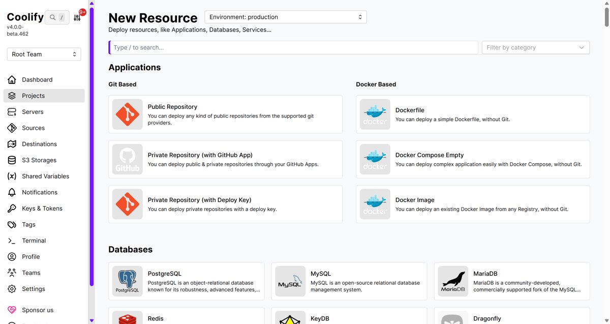Expand the Environment: production dropdown
This screenshot has width=610, height=324.
pyautogui.click(x=285, y=17)
